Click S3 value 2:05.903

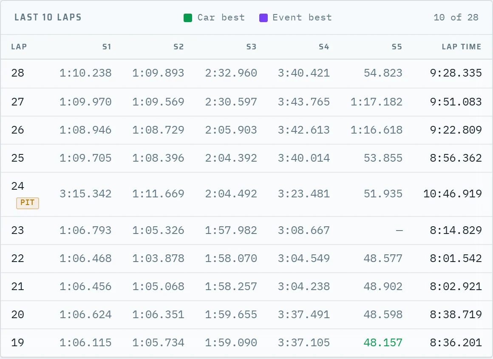coord(231,130)
